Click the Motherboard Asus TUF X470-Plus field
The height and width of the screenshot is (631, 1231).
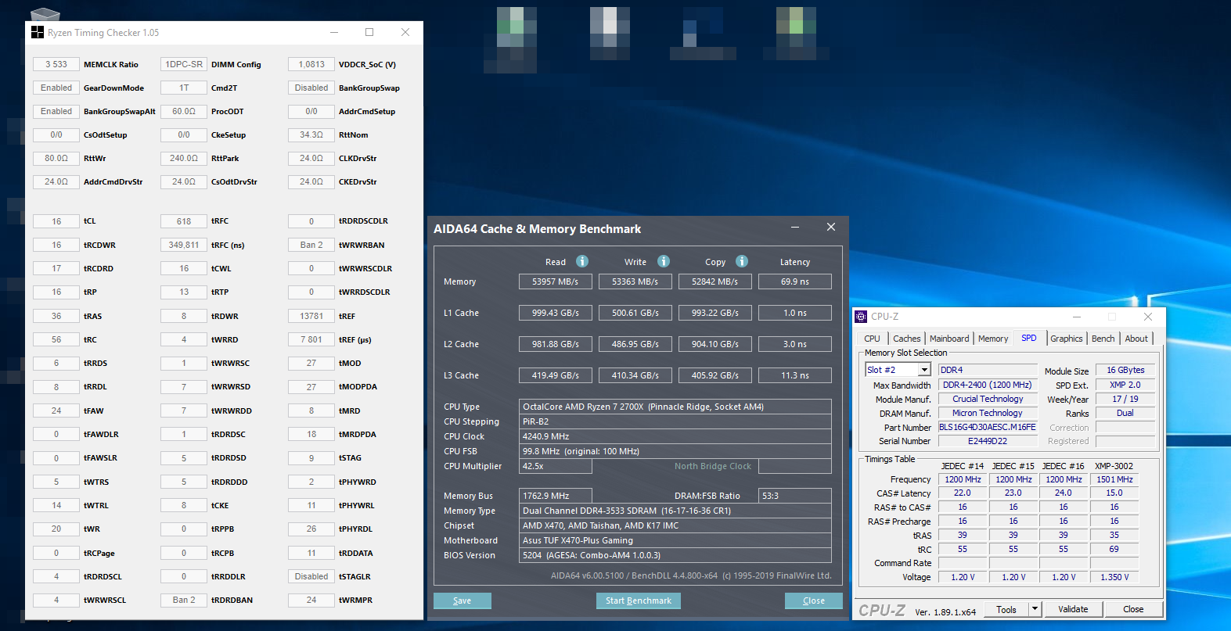pos(675,540)
